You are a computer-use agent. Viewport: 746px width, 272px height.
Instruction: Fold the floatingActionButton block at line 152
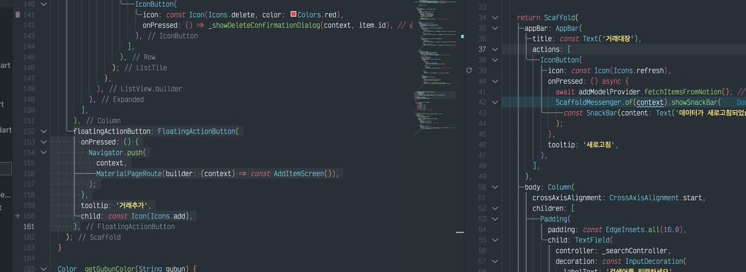(43, 132)
